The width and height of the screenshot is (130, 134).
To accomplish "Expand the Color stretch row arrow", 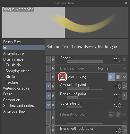I will click(53, 105).
